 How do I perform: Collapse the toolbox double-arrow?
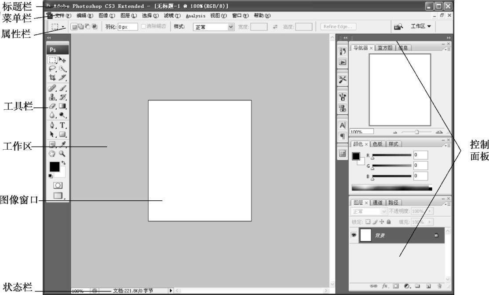pos(49,38)
